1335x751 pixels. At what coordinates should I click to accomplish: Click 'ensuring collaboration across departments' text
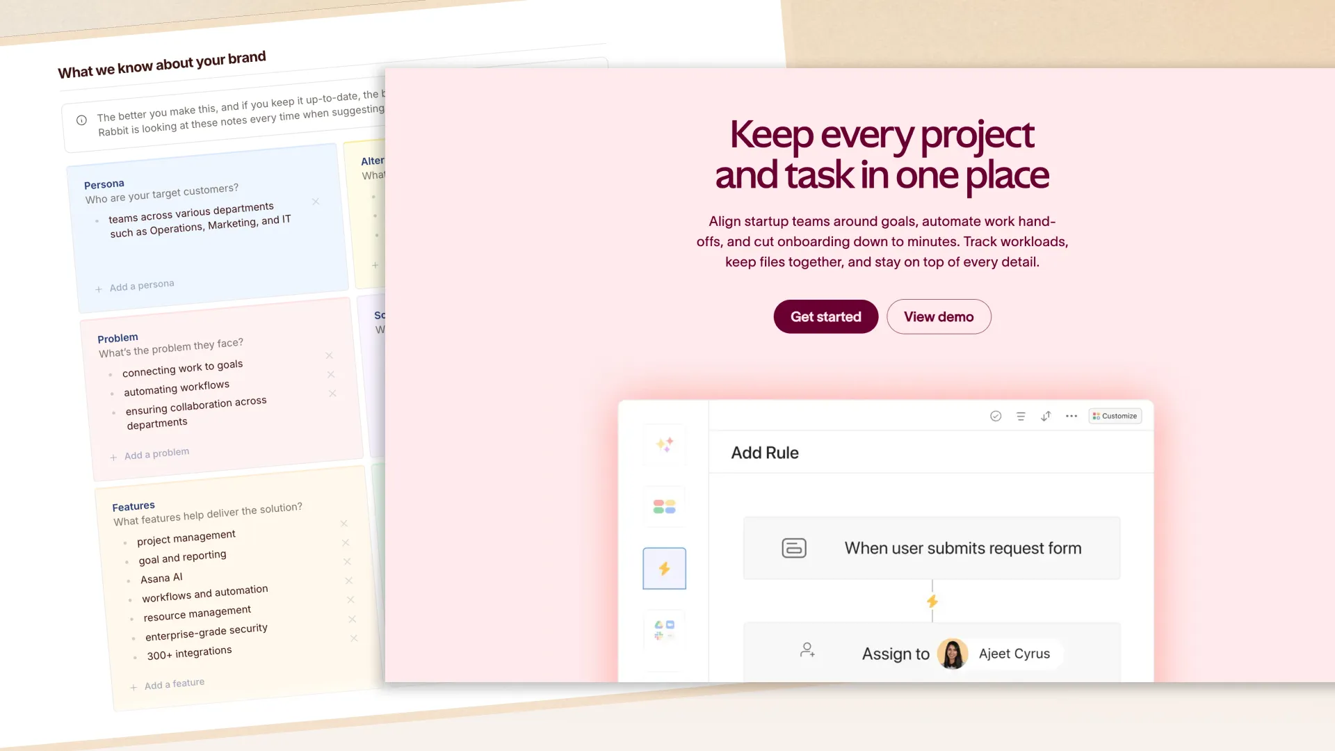pos(196,413)
